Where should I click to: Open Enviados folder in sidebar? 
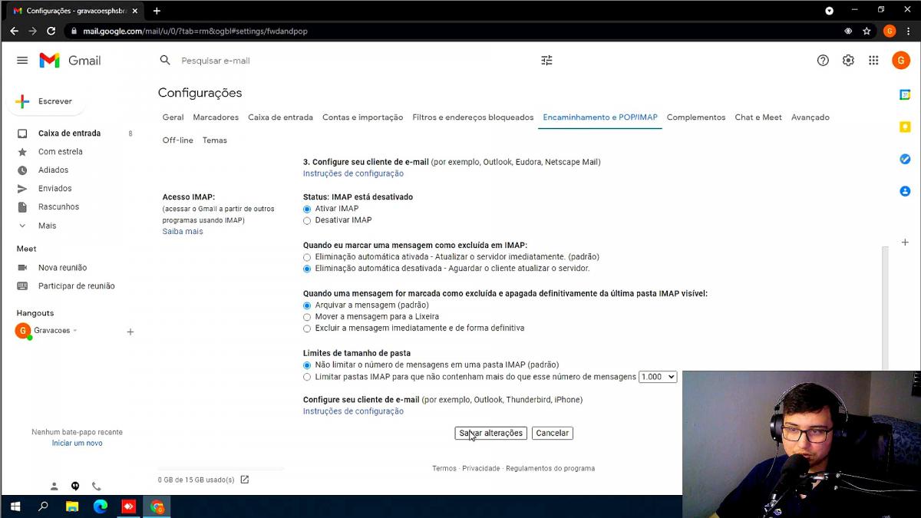[x=55, y=189]
